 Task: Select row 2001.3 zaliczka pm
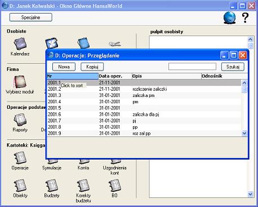pos(144,95)
